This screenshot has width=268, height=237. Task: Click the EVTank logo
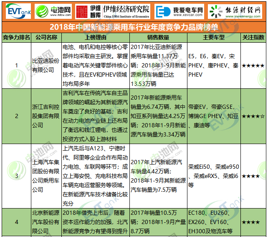coord(18,11)
